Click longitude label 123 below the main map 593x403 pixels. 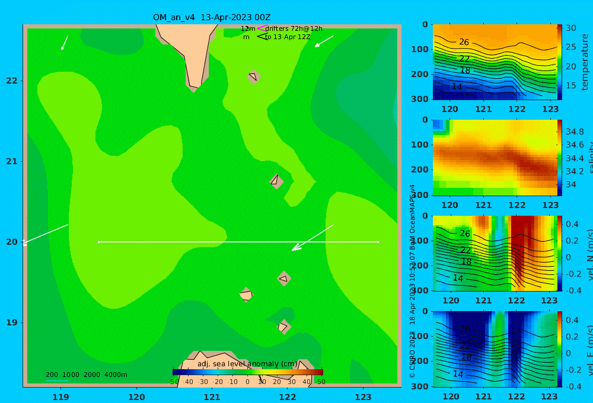point(363,397)
